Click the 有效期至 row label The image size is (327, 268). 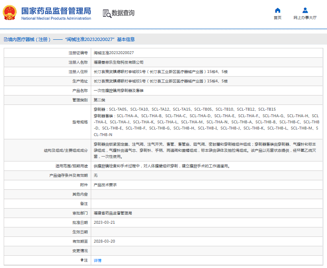[80, 241]
